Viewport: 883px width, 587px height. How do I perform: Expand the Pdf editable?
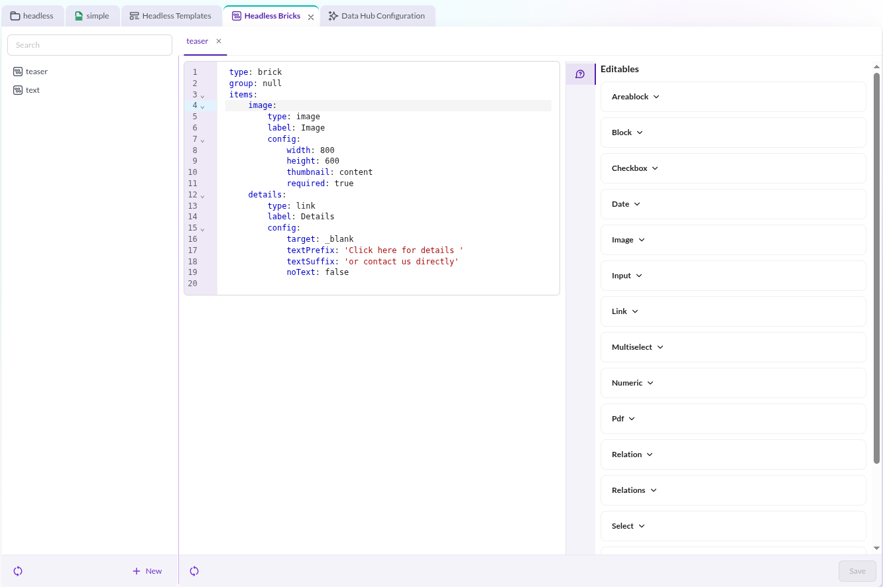[733, 419]
